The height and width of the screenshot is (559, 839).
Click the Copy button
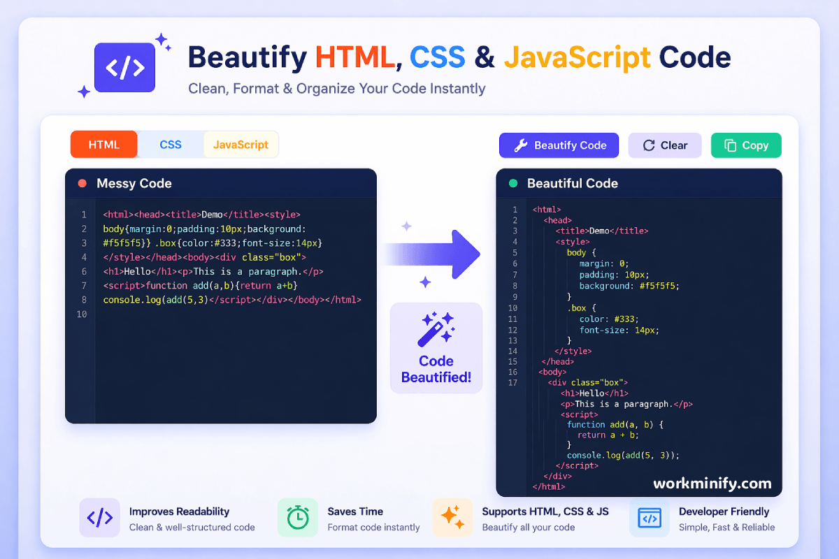tap(746, 145)
